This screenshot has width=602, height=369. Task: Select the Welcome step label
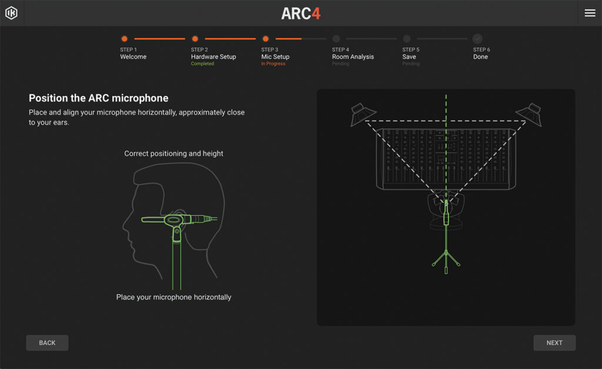click(x=133, y=57)
